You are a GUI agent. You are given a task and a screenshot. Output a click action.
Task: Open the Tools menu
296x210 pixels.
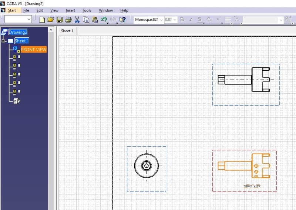pyautogui.click(x=87, y=10)
